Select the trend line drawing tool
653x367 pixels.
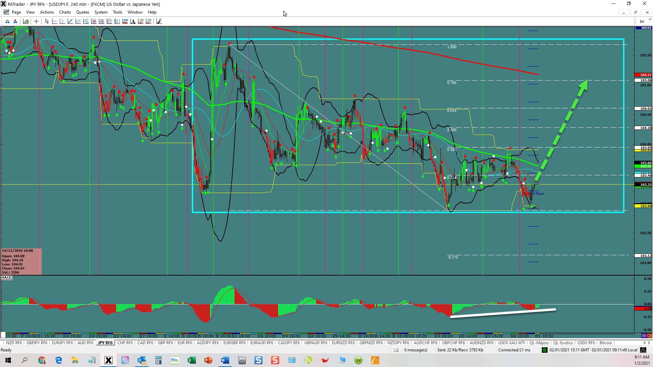tap(70, 21)
